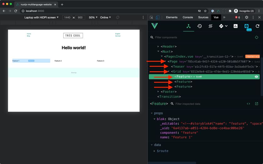263x164 pixels.
Task: Activate the select component target icon
Action: (x=256, y=37)
